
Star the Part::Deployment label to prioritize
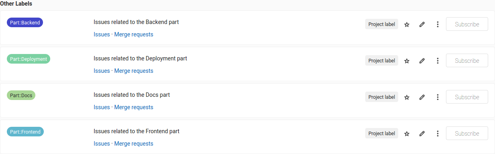(x=407, y=61)
